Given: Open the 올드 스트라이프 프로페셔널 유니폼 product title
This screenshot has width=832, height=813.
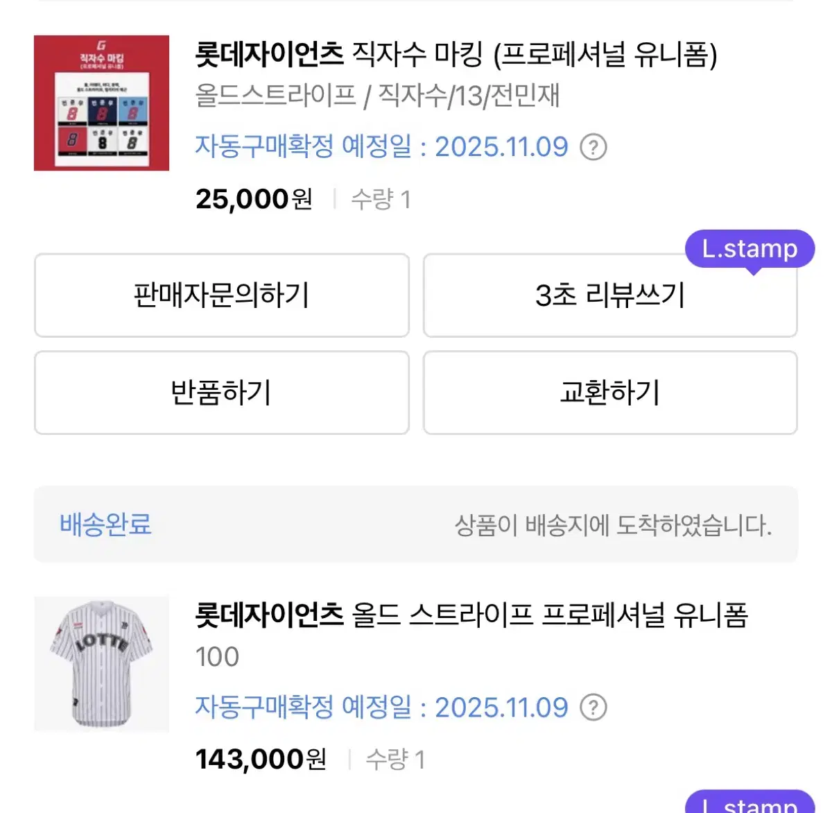Looking at the screenshot, I should [471, 616].
